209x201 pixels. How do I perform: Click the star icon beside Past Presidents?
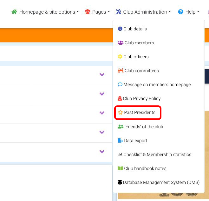coord(120,112)
